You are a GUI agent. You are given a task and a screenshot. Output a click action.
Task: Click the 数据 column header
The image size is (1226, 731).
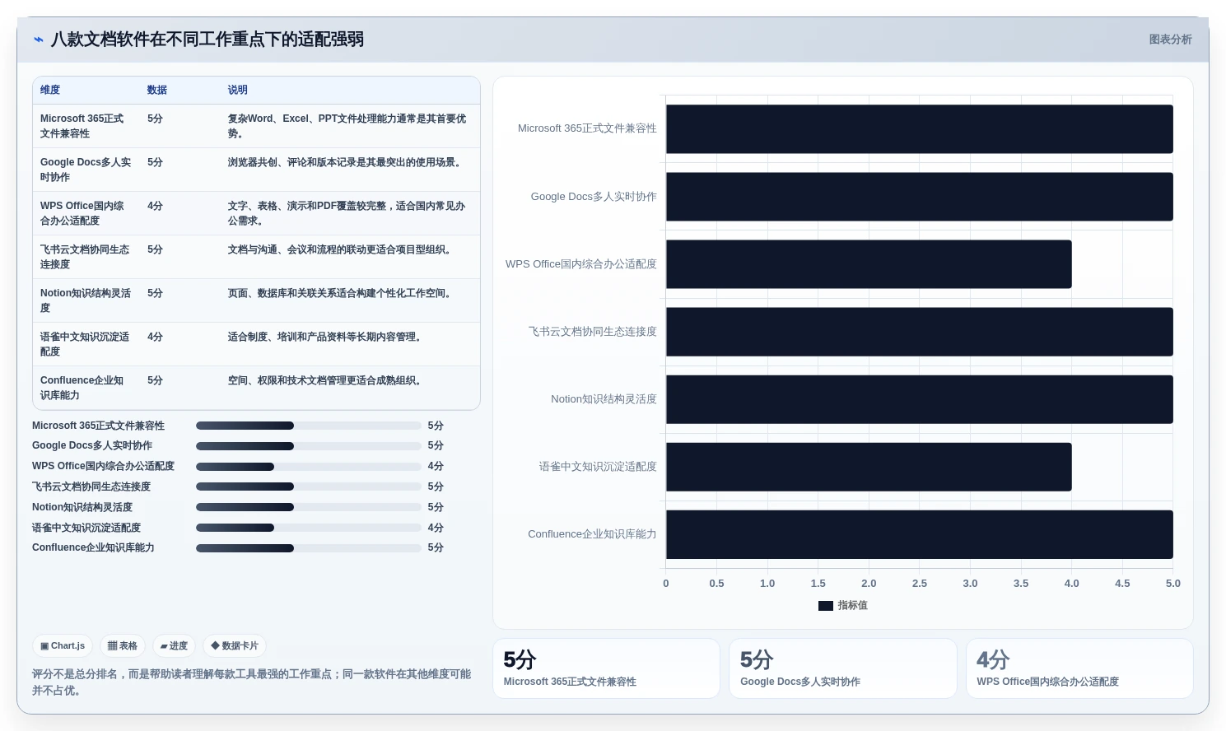coord(157,90)
